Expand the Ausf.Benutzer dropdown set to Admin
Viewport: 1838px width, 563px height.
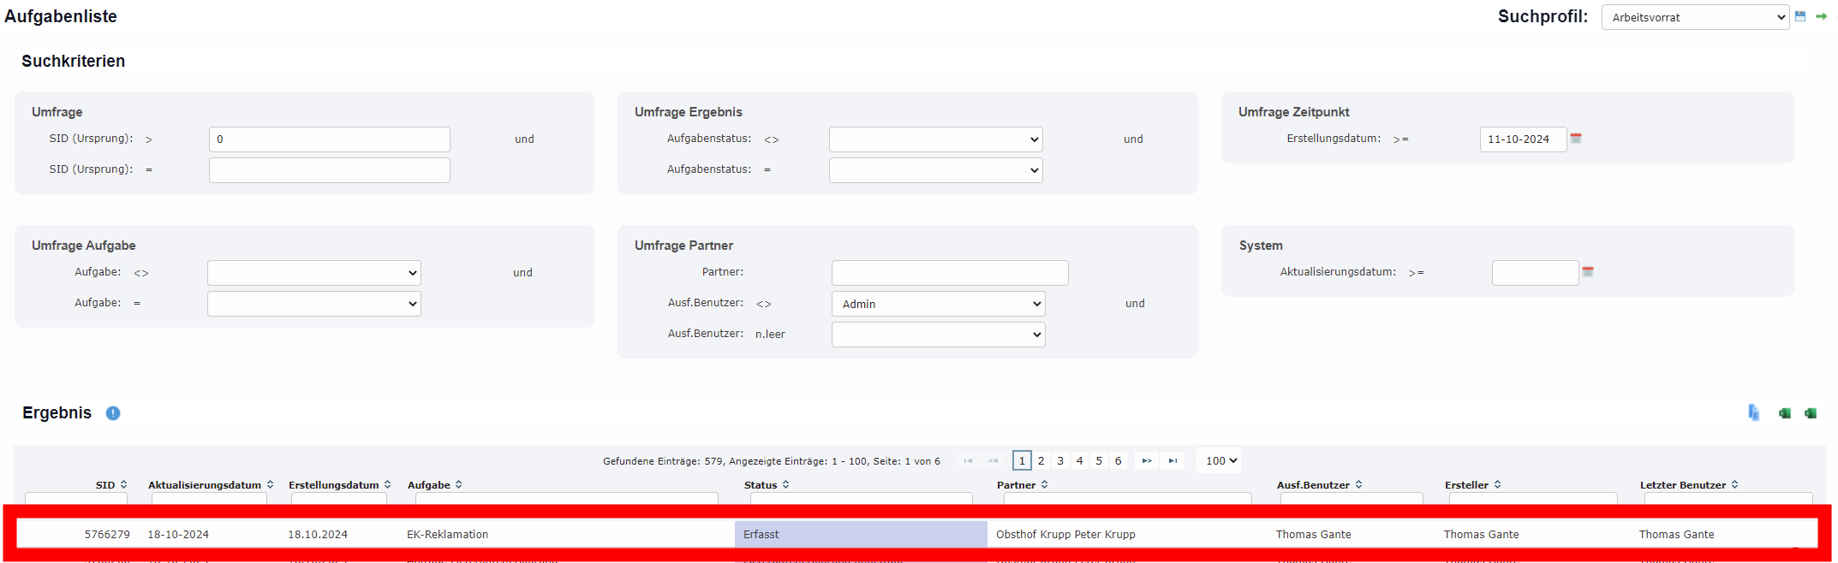point(938,304)
